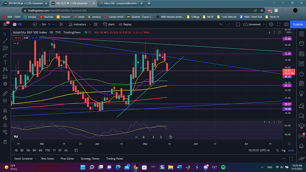Switch to the Strategy Tester tab
Image resolution: width=306 pixels, height=172 pixels.
click(90, 159)
